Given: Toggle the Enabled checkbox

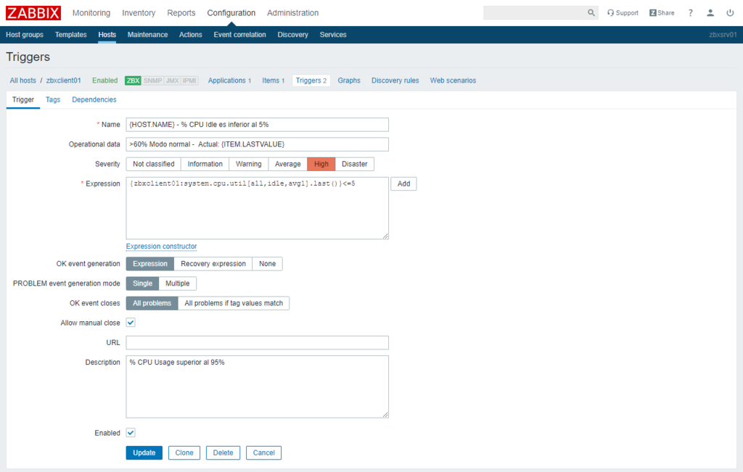Looking at the screenshot, I should click(x=131, y=433).
